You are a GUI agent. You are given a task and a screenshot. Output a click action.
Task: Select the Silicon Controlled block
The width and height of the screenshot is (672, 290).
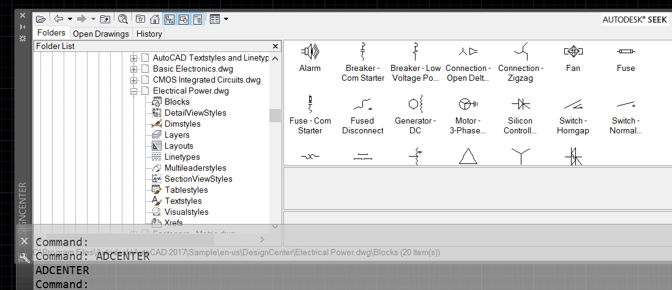(x=521, y=115)
